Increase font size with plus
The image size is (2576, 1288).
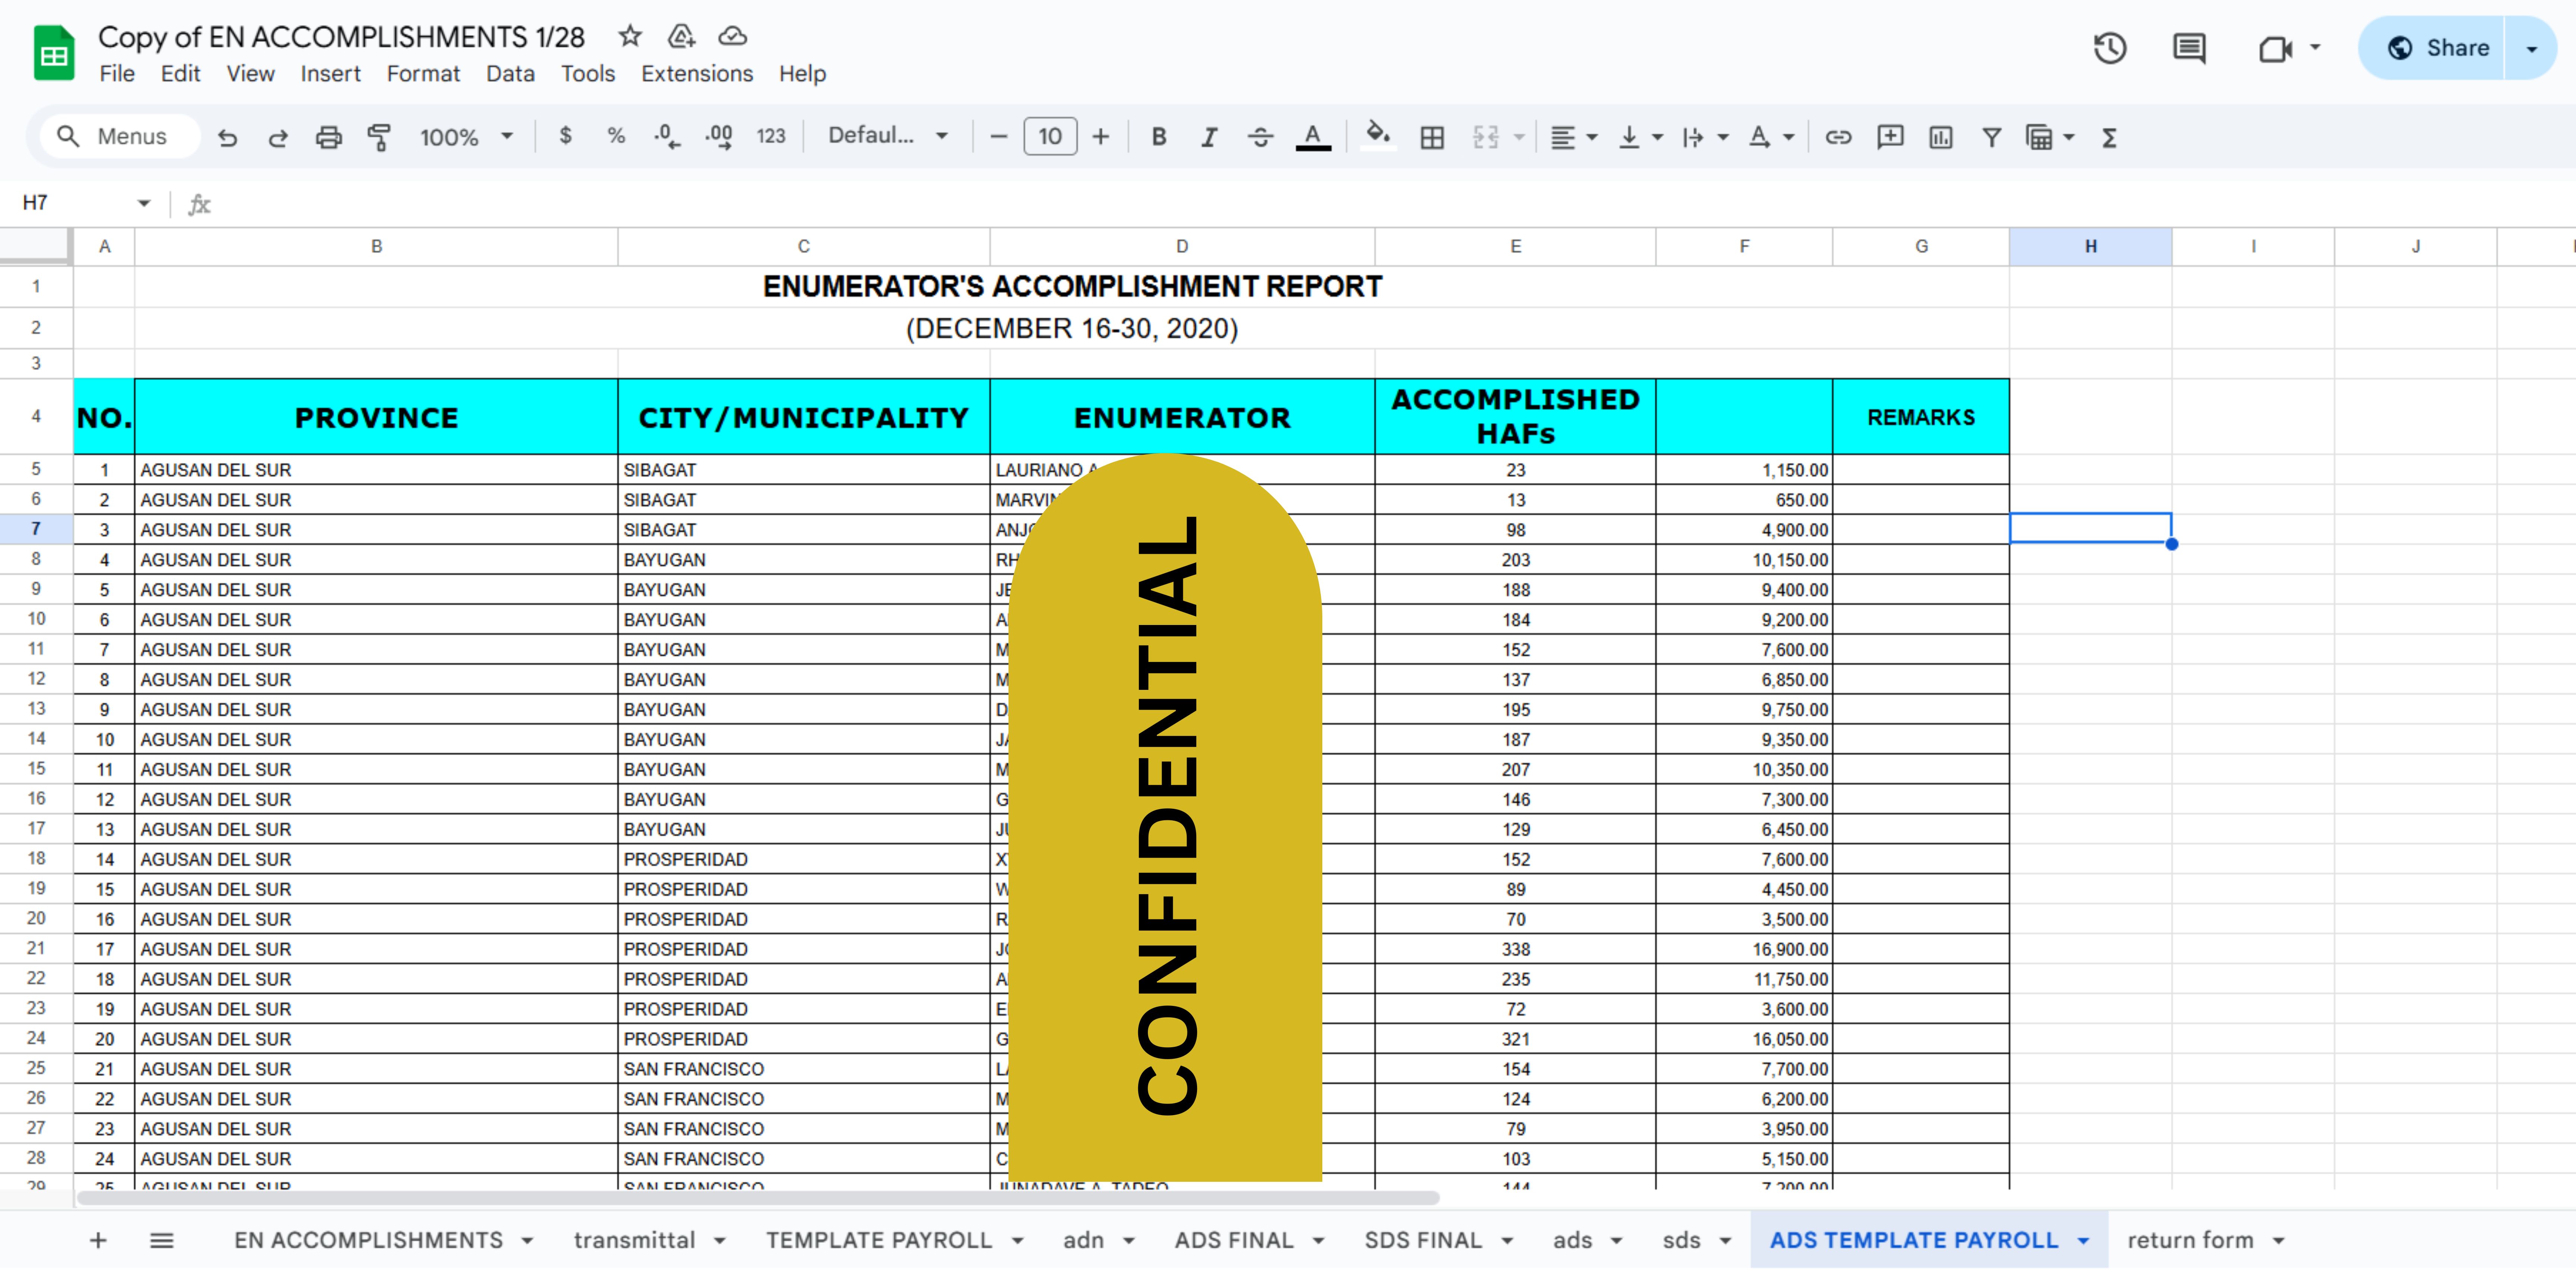(x=1101, y=137)
